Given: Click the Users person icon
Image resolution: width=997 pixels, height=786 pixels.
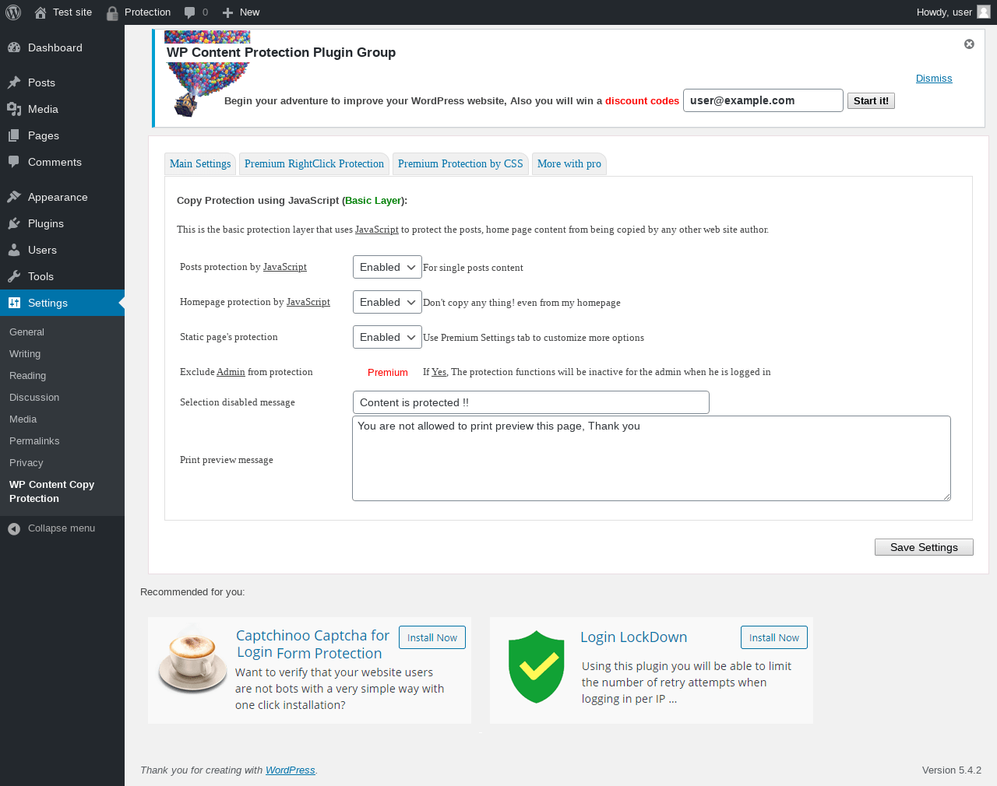Looking at the screenshot, I should coord(14,250).
